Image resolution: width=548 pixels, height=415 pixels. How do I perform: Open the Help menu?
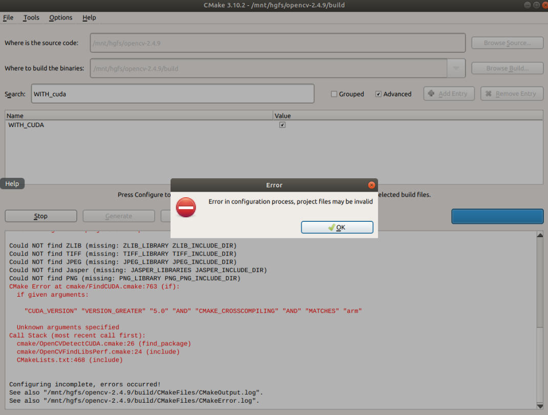point(89,17)
